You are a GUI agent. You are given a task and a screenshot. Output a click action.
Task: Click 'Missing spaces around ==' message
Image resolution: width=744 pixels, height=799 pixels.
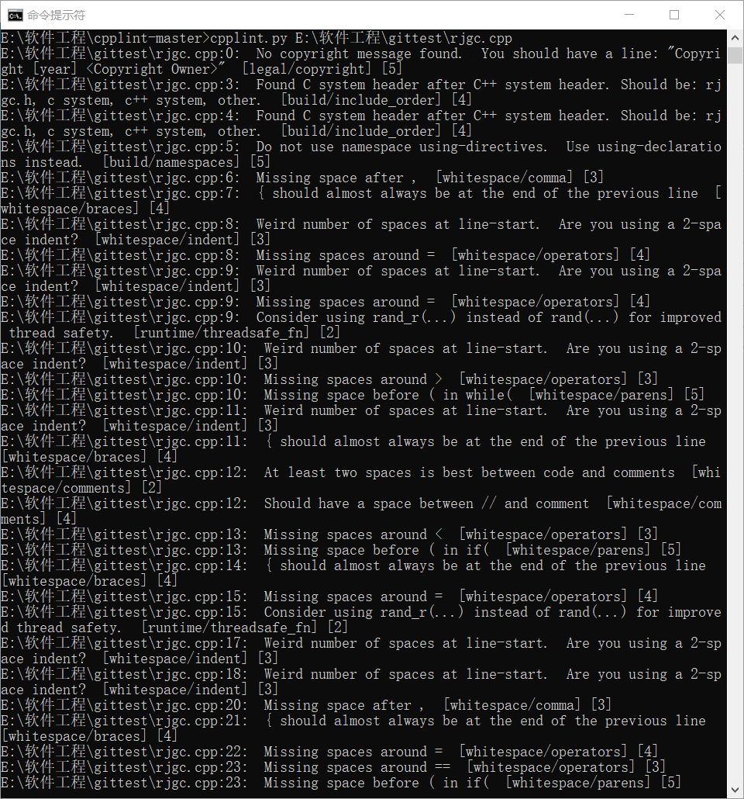[357, 767]
